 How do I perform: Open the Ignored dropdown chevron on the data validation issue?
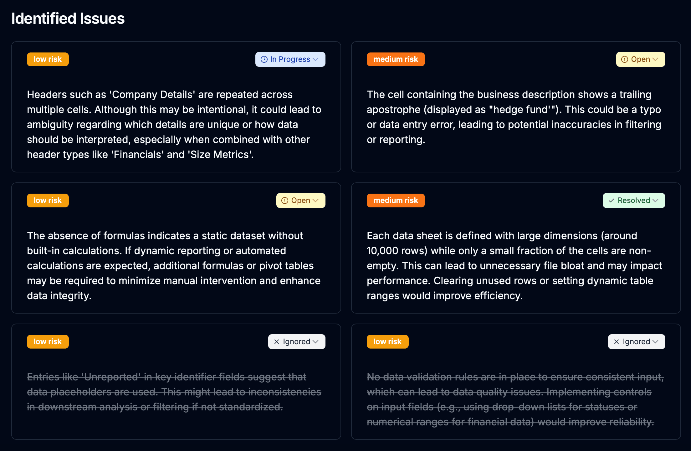(x=655, y=342)
